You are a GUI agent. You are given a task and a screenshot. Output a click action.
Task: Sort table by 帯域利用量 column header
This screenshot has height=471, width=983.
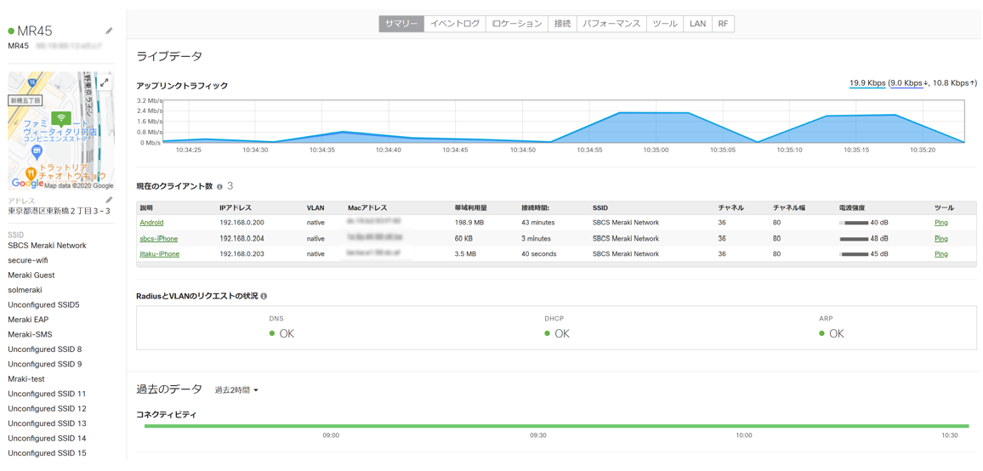[471, 207]
